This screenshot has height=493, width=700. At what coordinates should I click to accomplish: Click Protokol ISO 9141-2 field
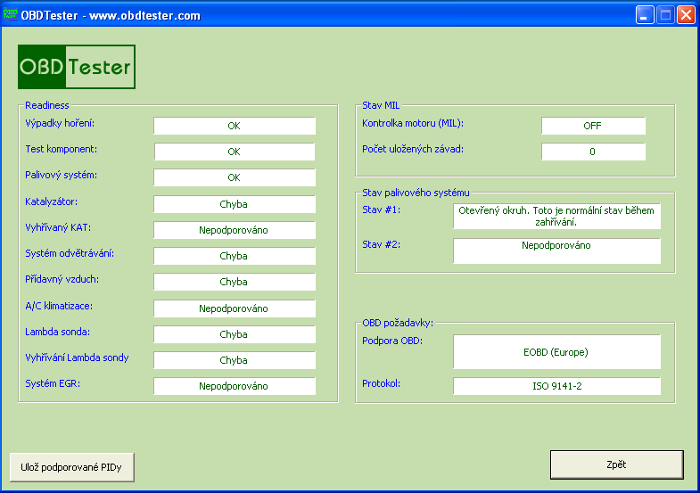click(556, 386)
